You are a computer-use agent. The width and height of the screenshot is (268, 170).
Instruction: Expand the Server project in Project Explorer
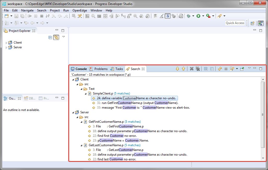(6, 48)
